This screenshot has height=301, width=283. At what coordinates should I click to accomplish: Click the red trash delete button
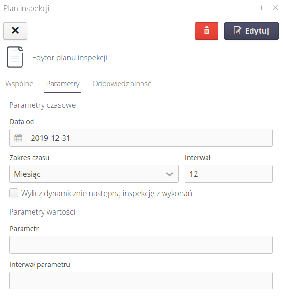pyautogui.click(x=206, y=31)
